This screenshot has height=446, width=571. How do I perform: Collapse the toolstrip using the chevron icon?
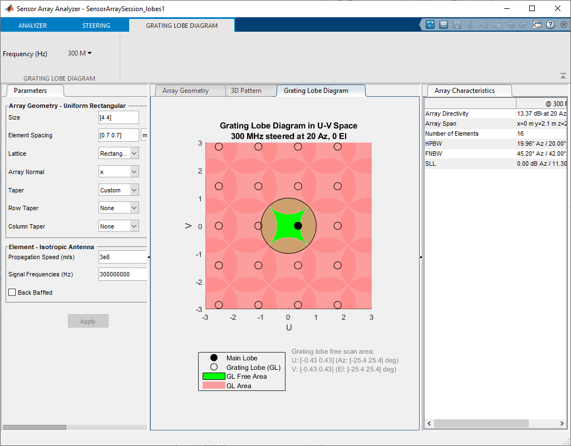(563, 24)
